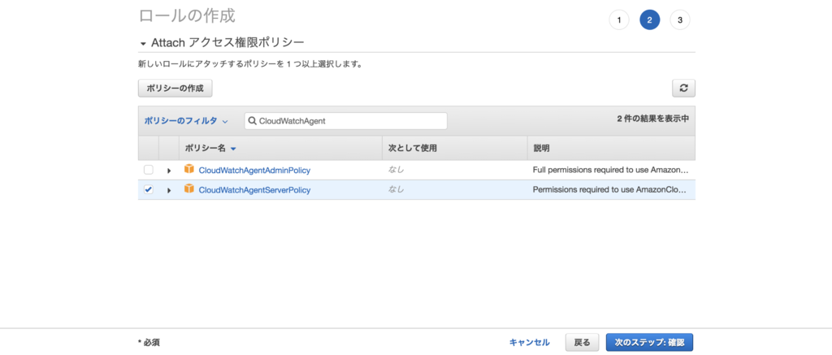Image resolution: width=832 pixels, height=355 pixels.
Task: Open the CloudWatchAgentServerPolicy link
Action: coord(254,190)
